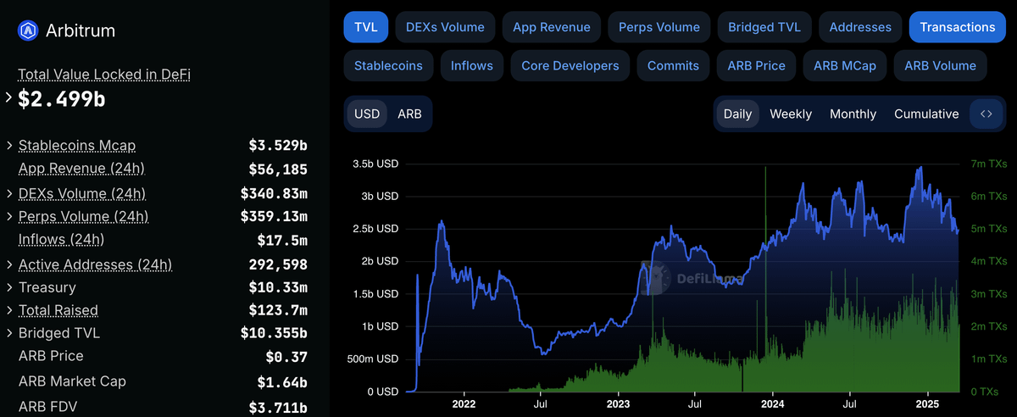Viewport: 1017px width, 417px height.
Task: Click the Inflows (24h) label
Action: point(61,240)
